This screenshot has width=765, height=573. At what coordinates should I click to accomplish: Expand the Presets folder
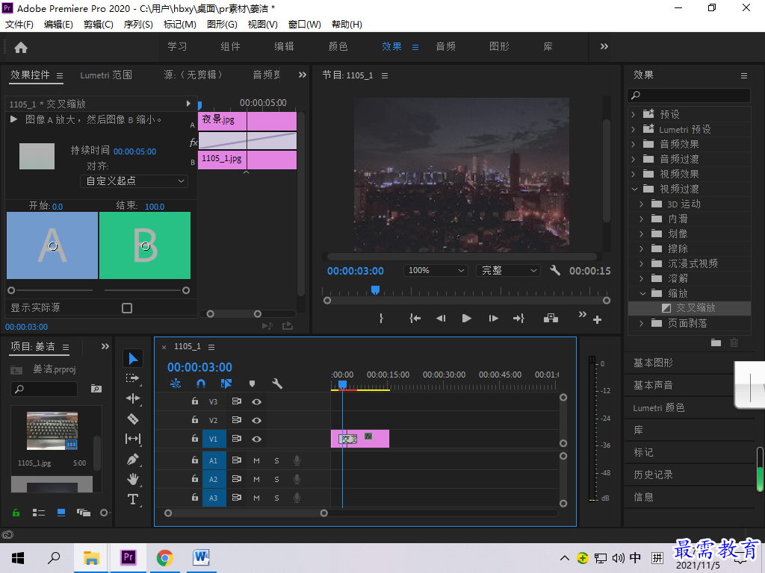pos(634,114)
